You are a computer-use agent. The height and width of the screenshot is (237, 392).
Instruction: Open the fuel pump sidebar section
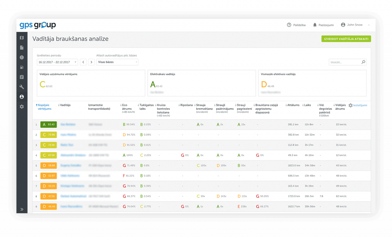[x=22, y=67]
